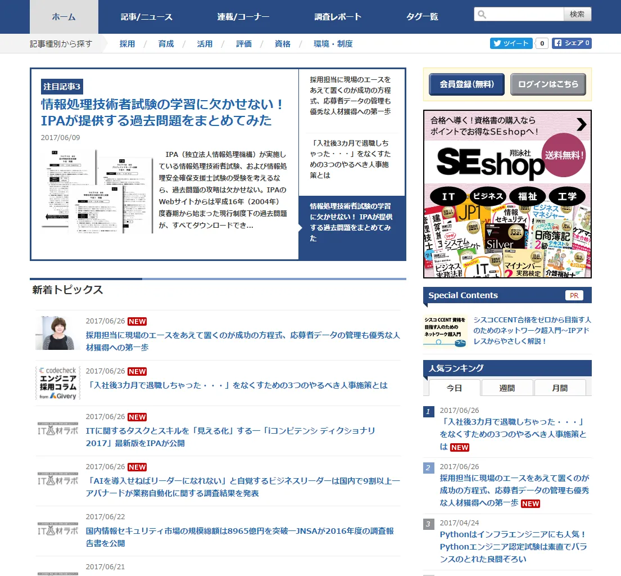Open the ホーム navigation tab
Viewport: 621px width, 576px height.
point(64,17)
